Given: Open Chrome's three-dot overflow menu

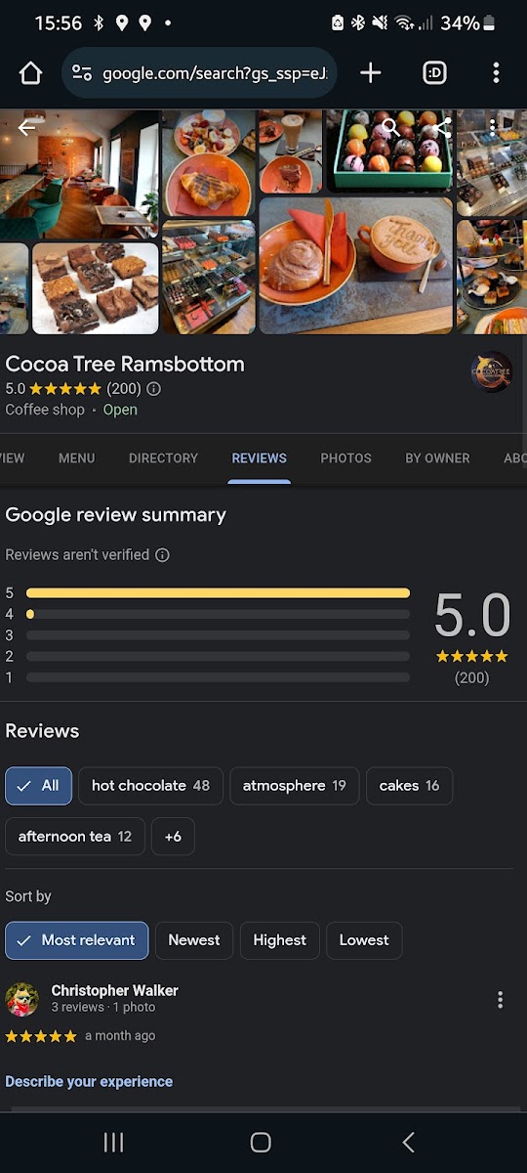Looking at the screenshot, I should pos(496,72).
